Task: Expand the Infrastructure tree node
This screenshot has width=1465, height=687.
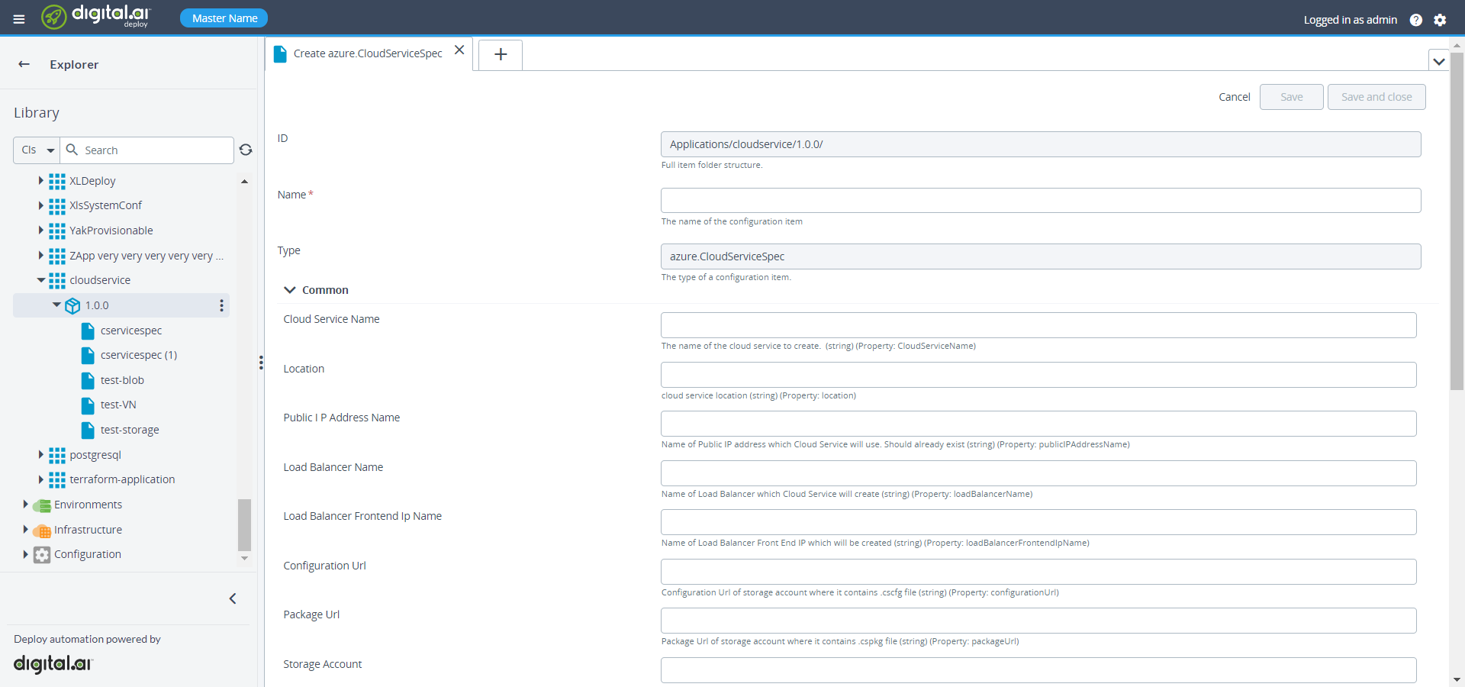Action: pos(25,530)
